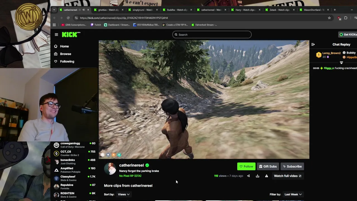Click username f0ggy_x in chat replay
Screen dimensions: 357x201
coord(329,68)
